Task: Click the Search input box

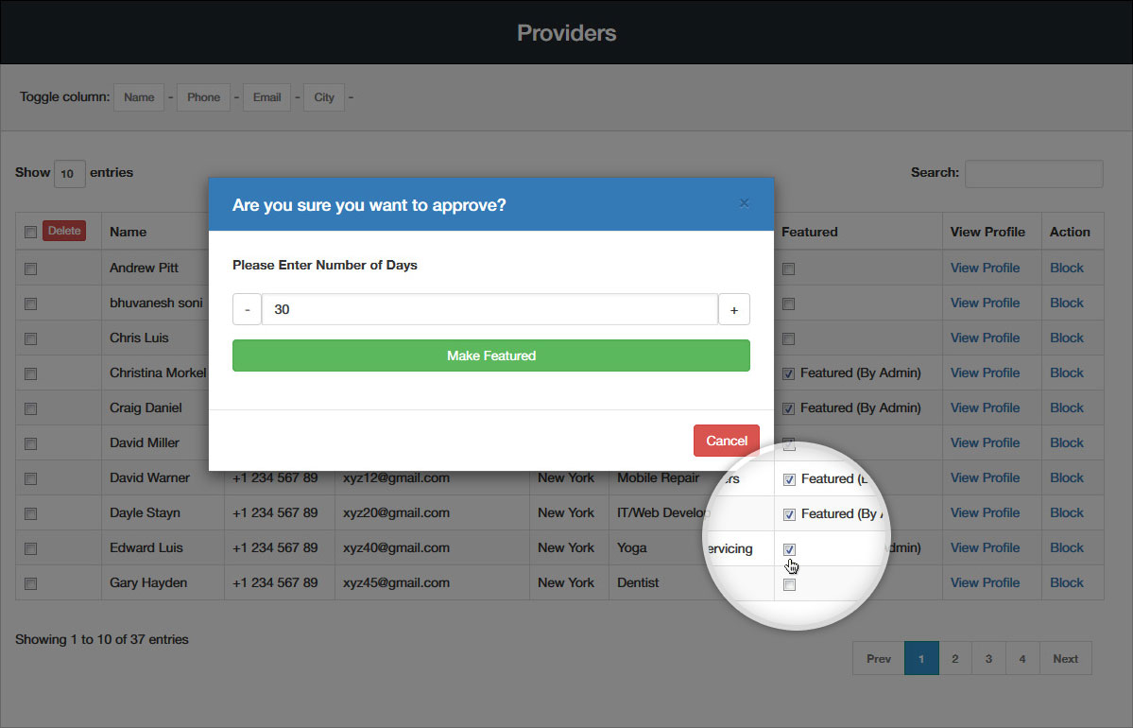Action: click(x=1033, y=174)
